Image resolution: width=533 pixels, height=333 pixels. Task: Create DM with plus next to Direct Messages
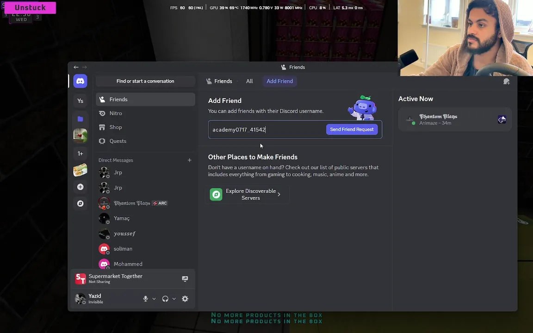point(189,160)
